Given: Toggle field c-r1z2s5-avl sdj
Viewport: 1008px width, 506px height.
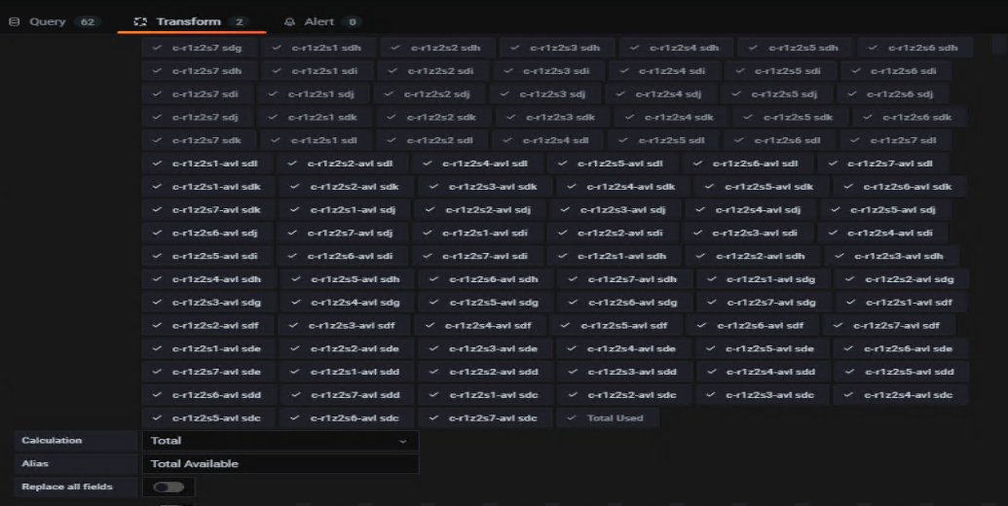Looking at the screenshot, I should click(886, 210).
